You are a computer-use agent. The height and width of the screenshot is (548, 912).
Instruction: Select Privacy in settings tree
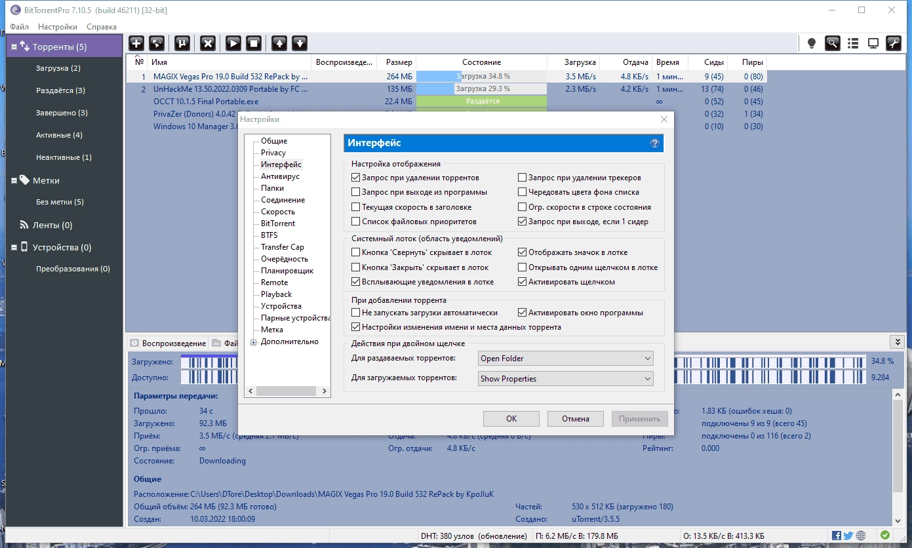(273, 153)
